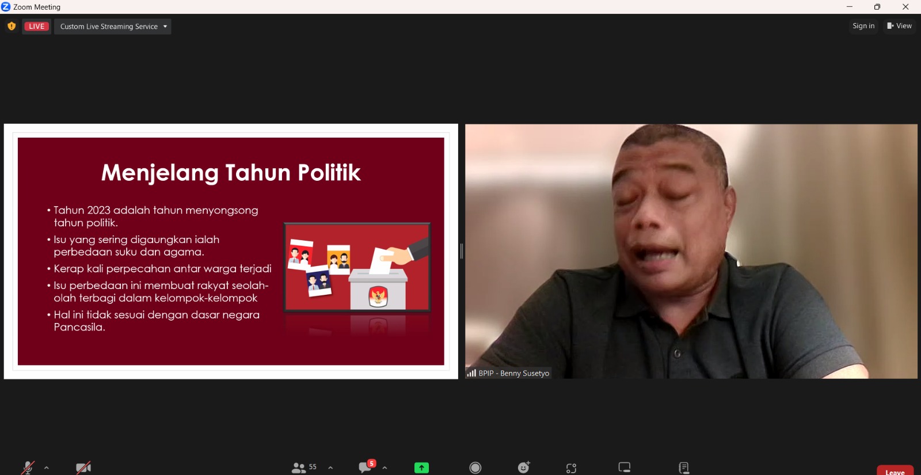This screenshot has width=921, height=475.
Task: Start video with the camera icon
Action: [83, 468]
